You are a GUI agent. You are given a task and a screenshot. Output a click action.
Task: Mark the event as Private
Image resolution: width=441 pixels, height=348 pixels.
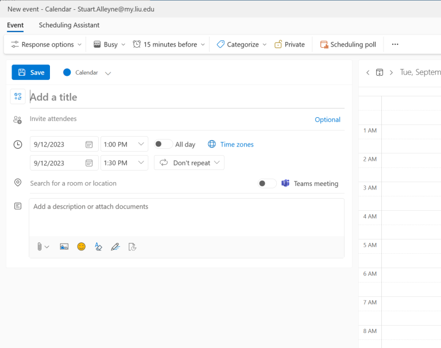click(289, 44)
